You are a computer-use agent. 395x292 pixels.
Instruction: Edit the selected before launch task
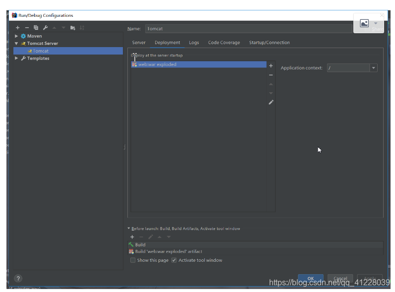click(x=150, y=237)
